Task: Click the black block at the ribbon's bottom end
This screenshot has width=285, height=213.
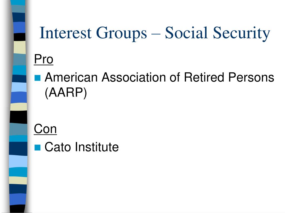Action: coord(17,209)
